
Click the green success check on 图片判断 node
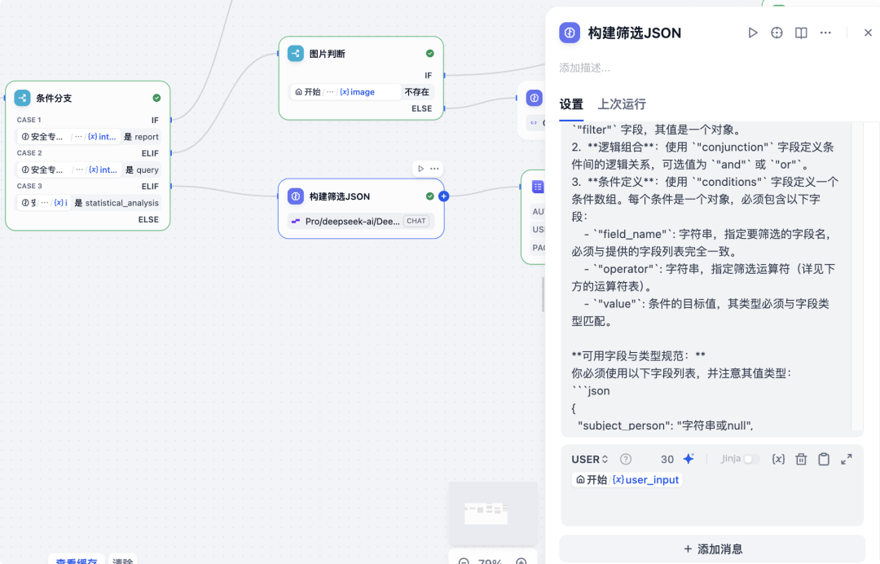pos(430,54)
